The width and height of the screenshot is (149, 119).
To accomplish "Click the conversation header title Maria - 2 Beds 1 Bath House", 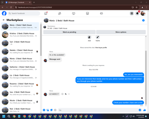I will coord(62,21).
